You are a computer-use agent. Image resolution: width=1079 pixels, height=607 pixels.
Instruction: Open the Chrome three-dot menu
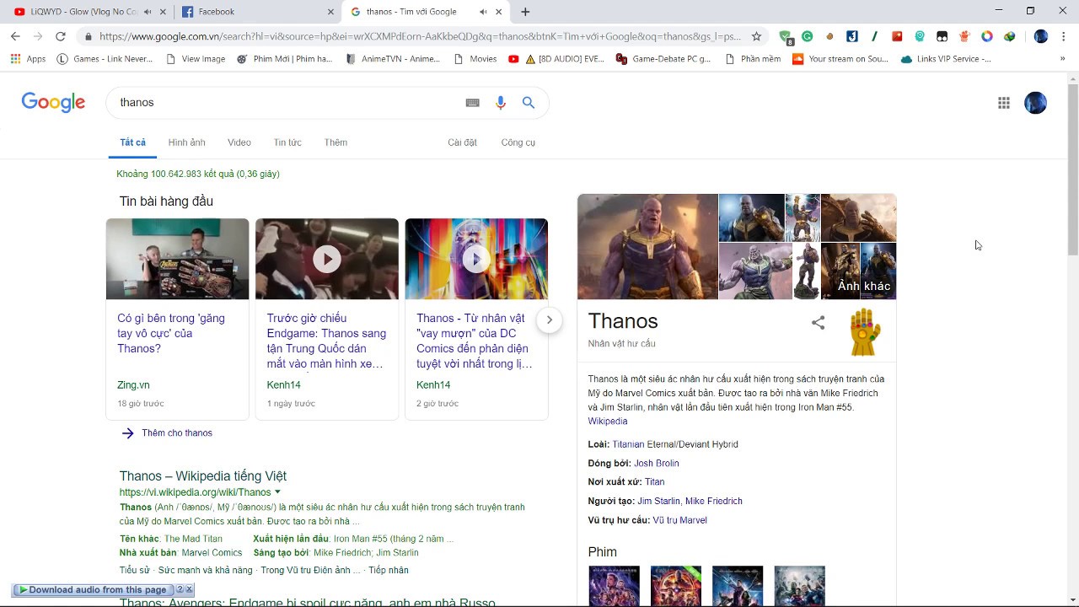[x=1063, y=36]
